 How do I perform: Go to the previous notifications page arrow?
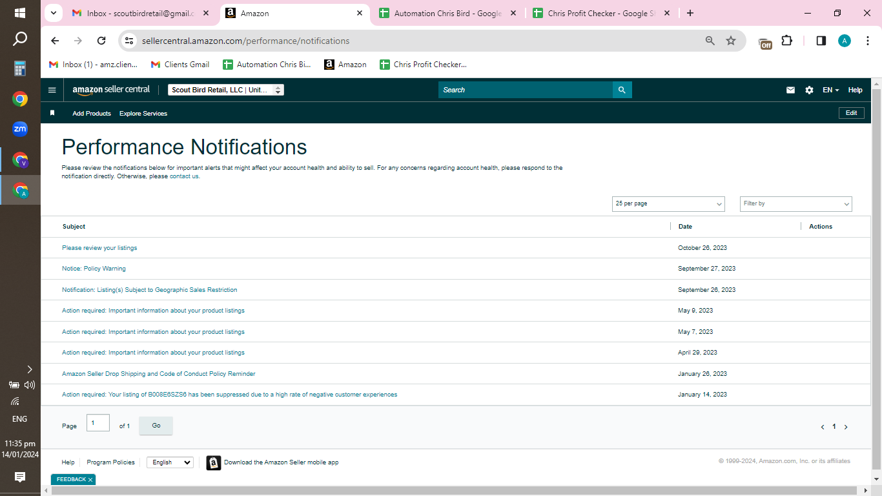pyautogui.click(x=823, y=427)
